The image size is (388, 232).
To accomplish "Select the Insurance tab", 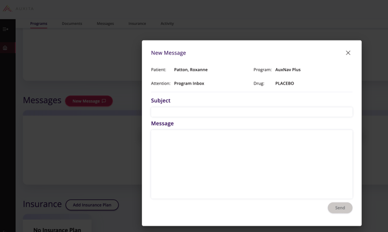I will point(137,24).
